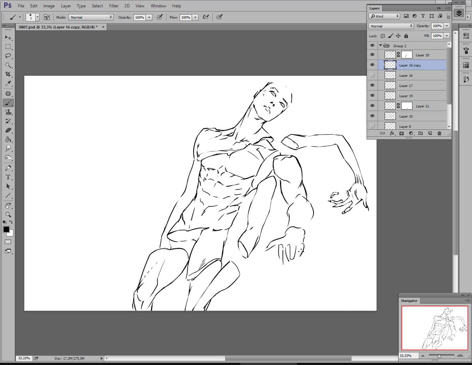472x365 pixels.
Task: Select the History Brush tool
Action: [x=8, y=121]
